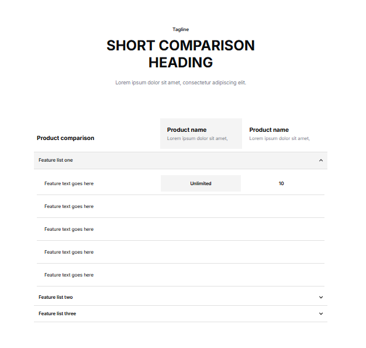Select the 'Feature list one' section title

(56, 160)
